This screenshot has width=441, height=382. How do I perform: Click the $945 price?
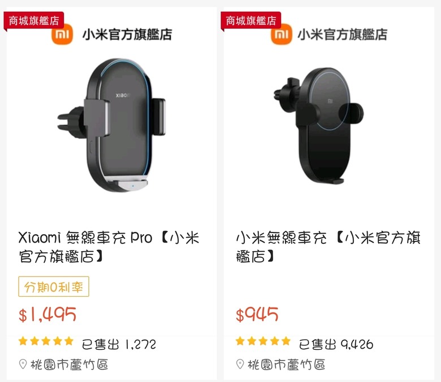[x=257, y=314]
